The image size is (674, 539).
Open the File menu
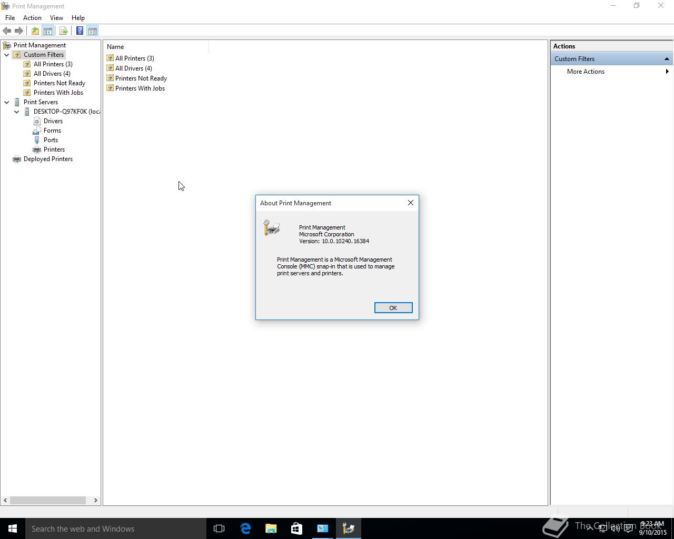[x=10, y=18]
